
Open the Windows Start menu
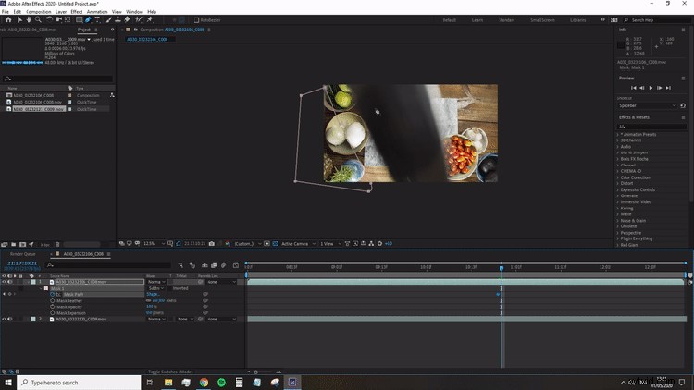coord(8,382)
